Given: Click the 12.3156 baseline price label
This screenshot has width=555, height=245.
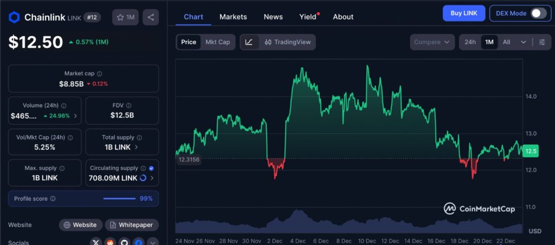Looking at the screenshot, I should pyautogui.click(x=189, y=160).
